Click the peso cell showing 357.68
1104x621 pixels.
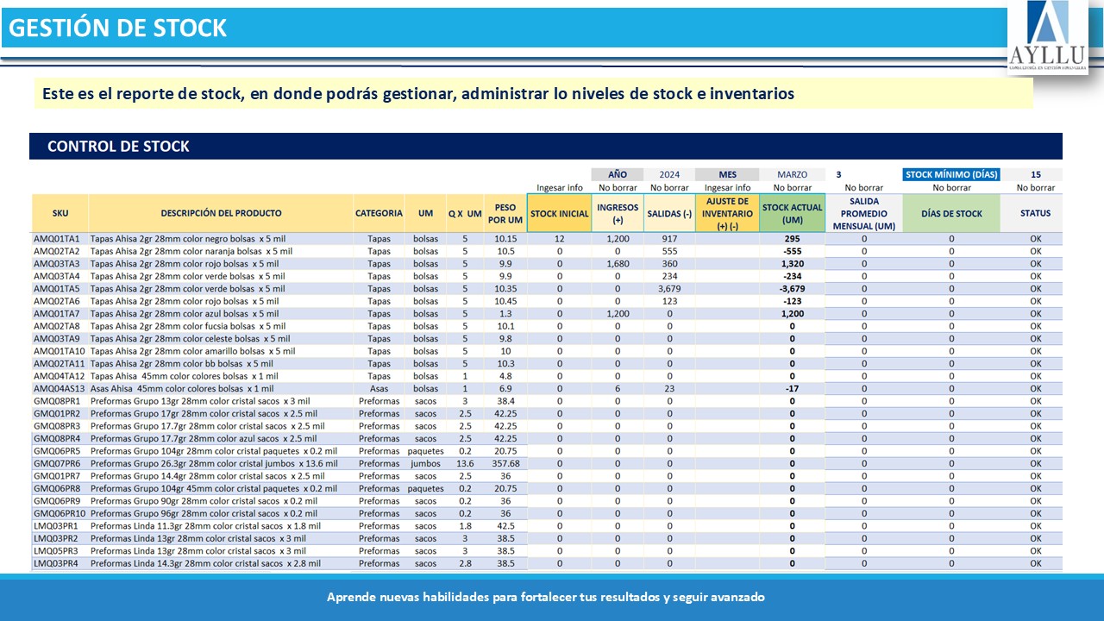505,463
